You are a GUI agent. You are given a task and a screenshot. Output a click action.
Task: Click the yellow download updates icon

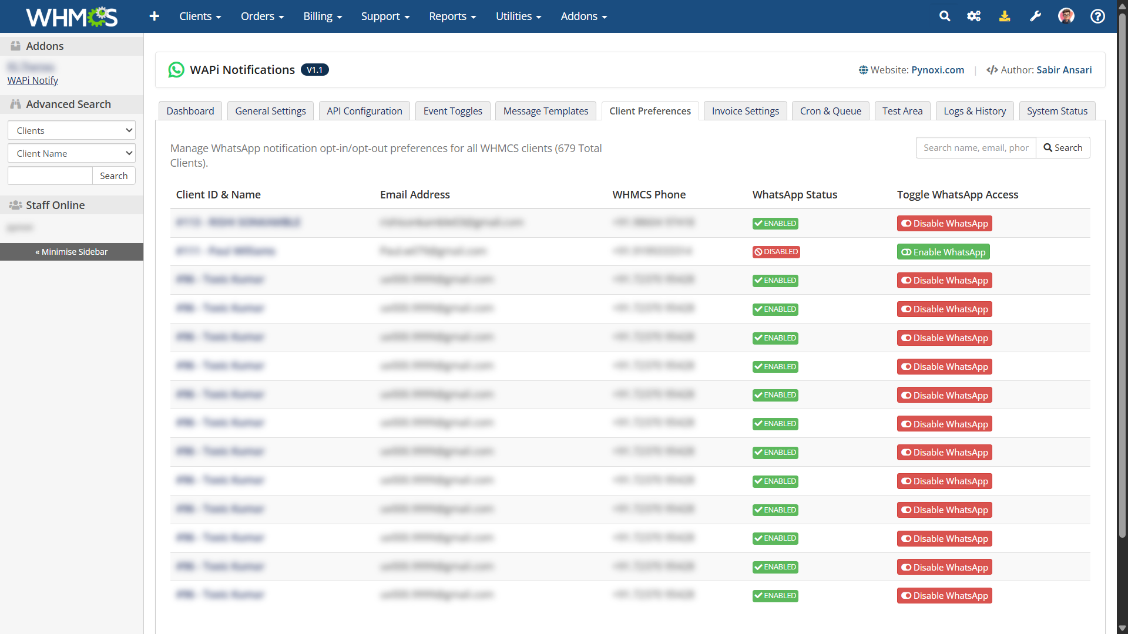pyautogui.click(x=1005, y=16)
